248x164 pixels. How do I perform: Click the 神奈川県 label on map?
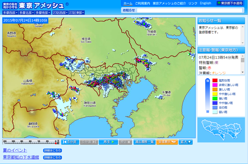point(90,104)
